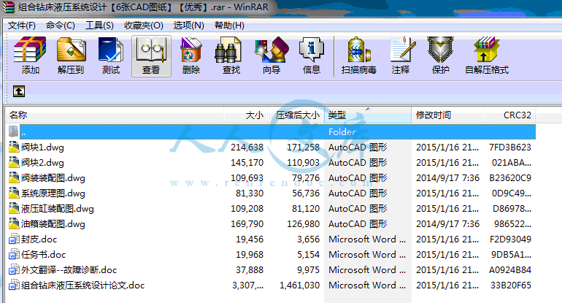
Task: Click the Word icon of 封皮.doc
Action: pyautogui.click(x=14, y=239)
